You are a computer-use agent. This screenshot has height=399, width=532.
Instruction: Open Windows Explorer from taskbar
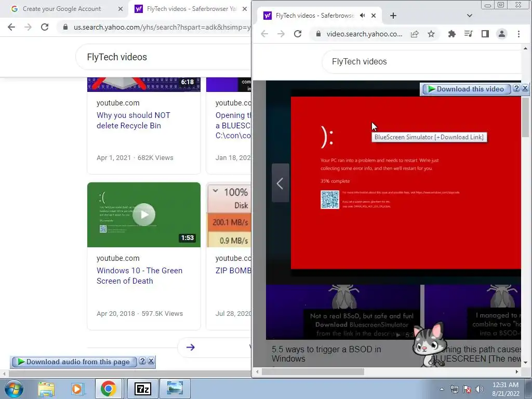point(46,389)
